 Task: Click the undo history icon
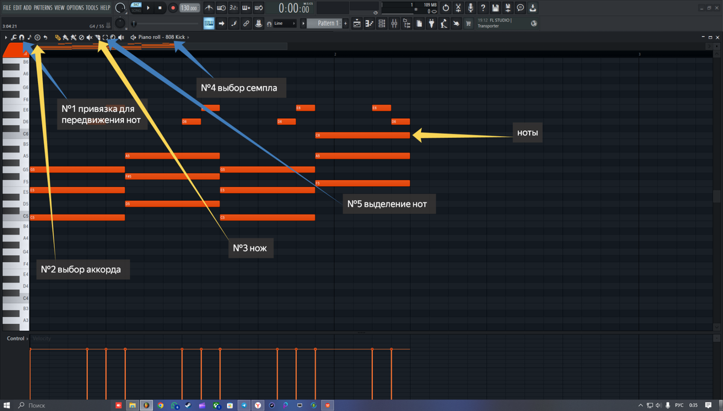point(446,8)
